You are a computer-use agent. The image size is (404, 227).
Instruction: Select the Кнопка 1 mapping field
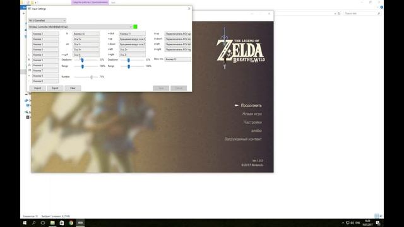pyautogui.click(x=45, y=39)
